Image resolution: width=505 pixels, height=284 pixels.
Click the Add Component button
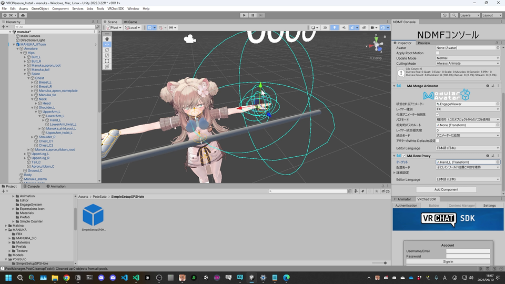click(446, 189)
